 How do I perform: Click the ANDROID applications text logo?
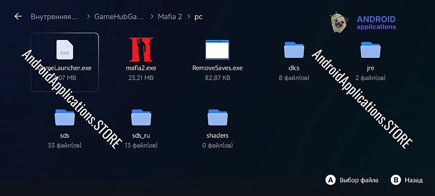click(x=376, y=23)
